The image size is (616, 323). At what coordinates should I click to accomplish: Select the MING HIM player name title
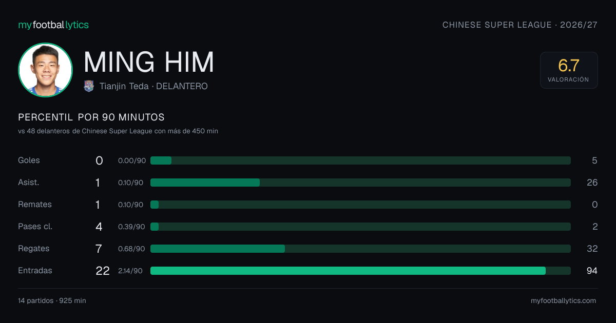pyautogui.click(x=149, y=62)
